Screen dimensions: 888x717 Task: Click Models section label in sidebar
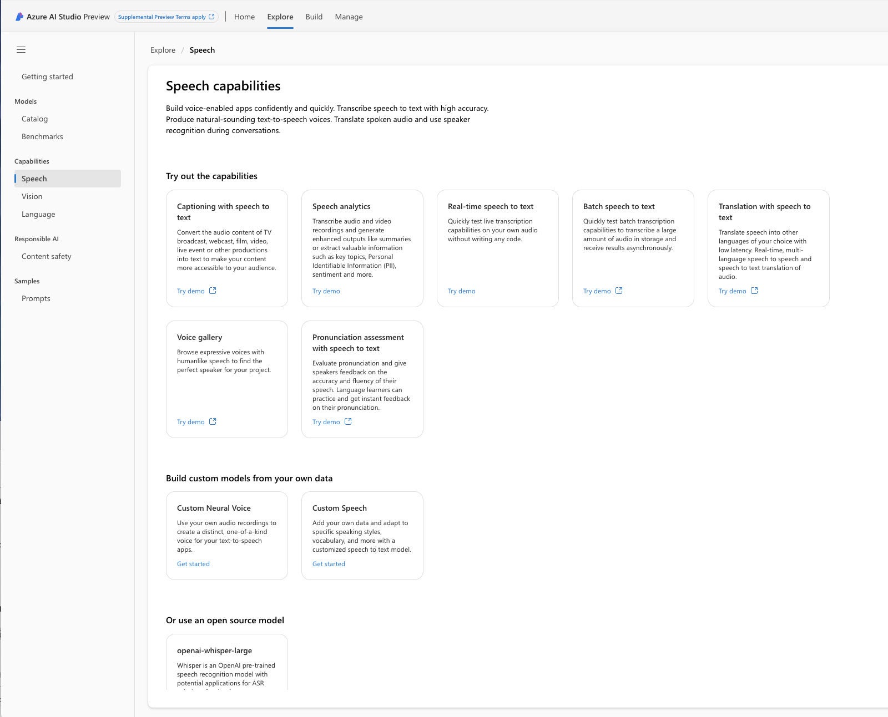point(26,101)
